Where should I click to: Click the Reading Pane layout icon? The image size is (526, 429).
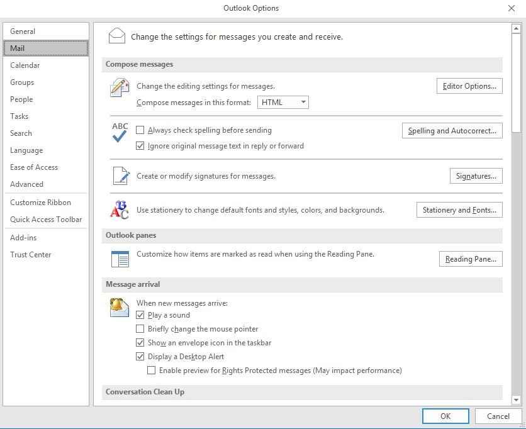(x=120, y=259)
